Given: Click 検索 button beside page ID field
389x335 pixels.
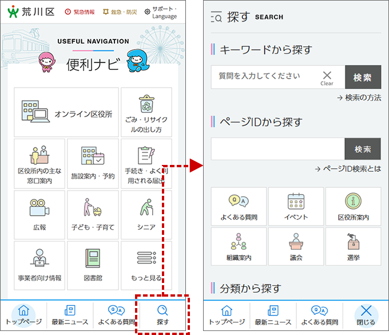Looking at the screenshot, I should [363, 149].
